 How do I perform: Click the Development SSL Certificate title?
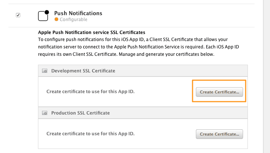pyautogui.click(x=83, y=71)
